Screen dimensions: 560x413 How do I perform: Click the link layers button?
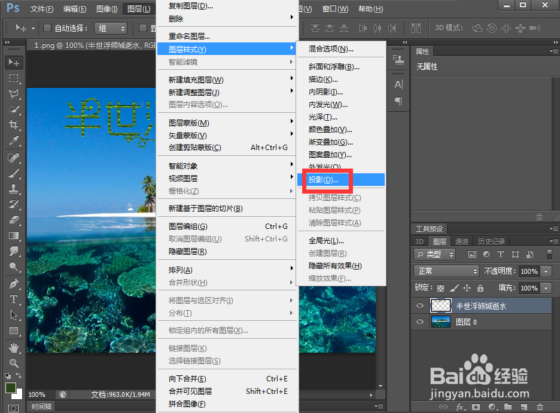coord(443,406)
